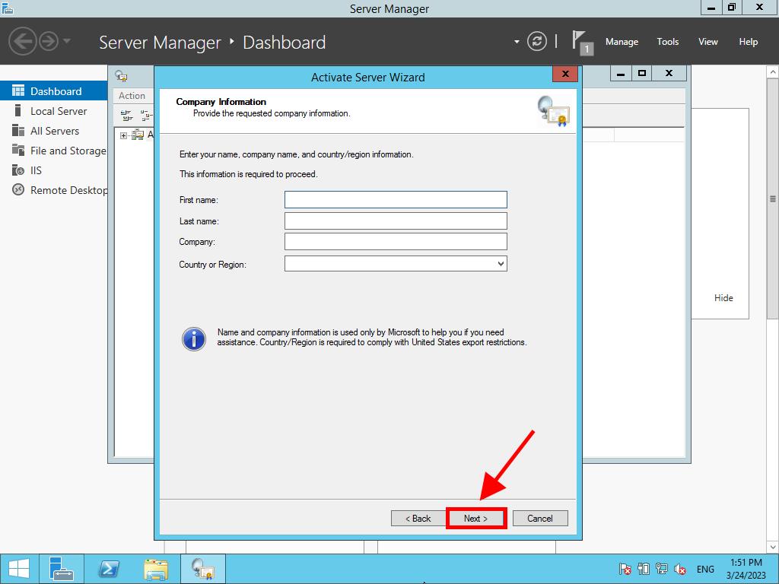This screenshot has height=584, width=779.
Task: Select All Servers in the sidebar
Action: point(54,131)
